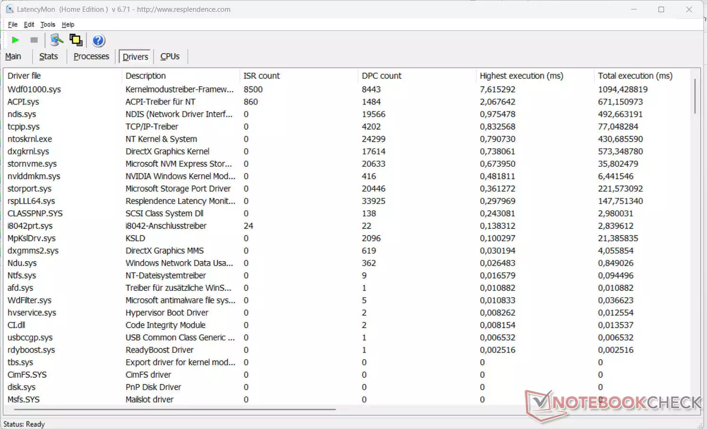The width and height of the screenshot is (707, 429).
Task: Sort by Description column header
Action: click(x=180, y=76)
